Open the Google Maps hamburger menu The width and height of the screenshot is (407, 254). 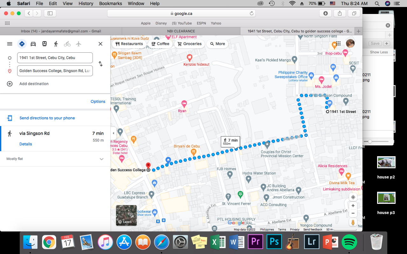click(10, 44)
